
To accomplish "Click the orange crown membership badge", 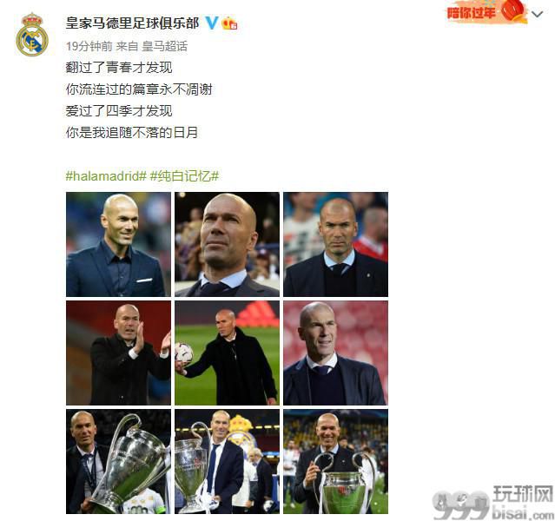I will coord(229,23).
